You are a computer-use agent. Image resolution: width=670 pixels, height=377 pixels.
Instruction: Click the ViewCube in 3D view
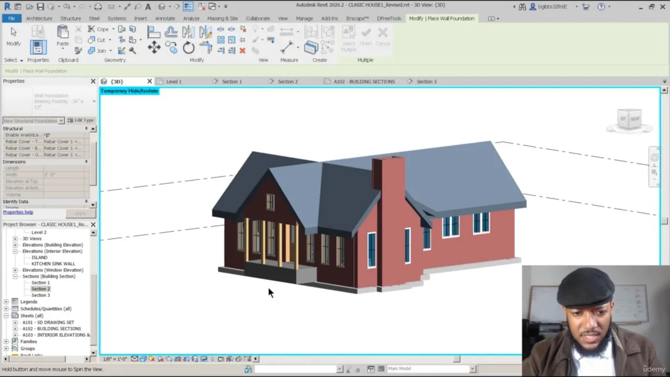[x=629, y=119]
